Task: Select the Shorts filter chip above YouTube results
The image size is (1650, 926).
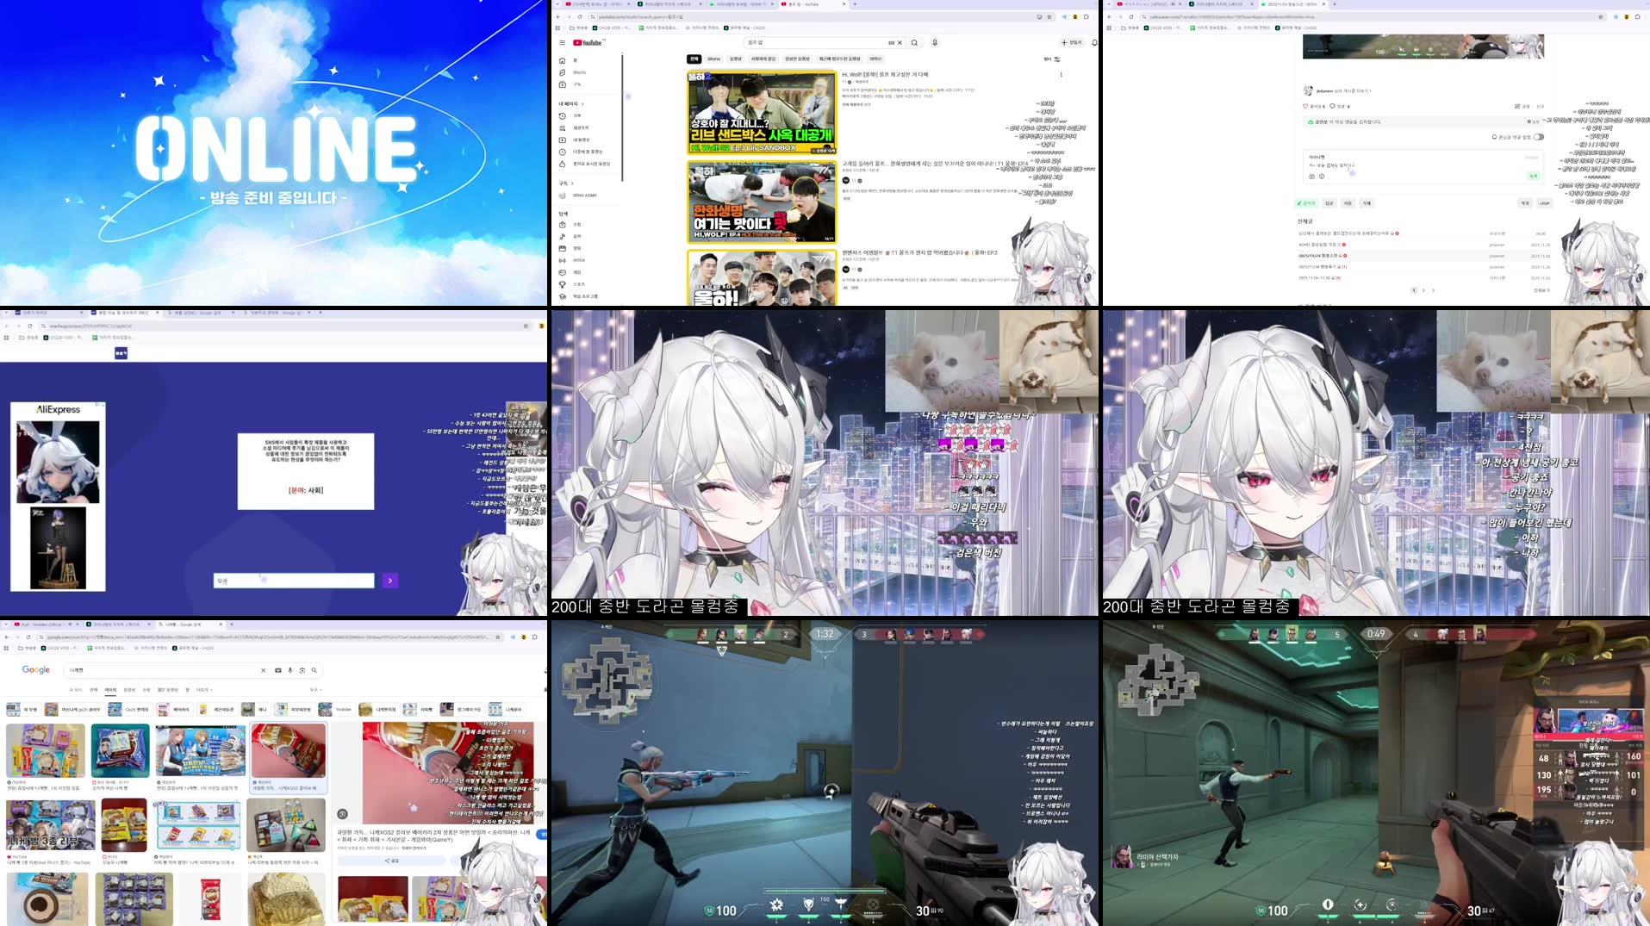Action: coord(714,59)
